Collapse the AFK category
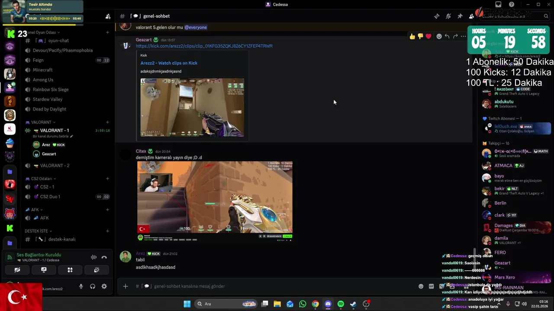554x311 pixels. click(35, 210)
